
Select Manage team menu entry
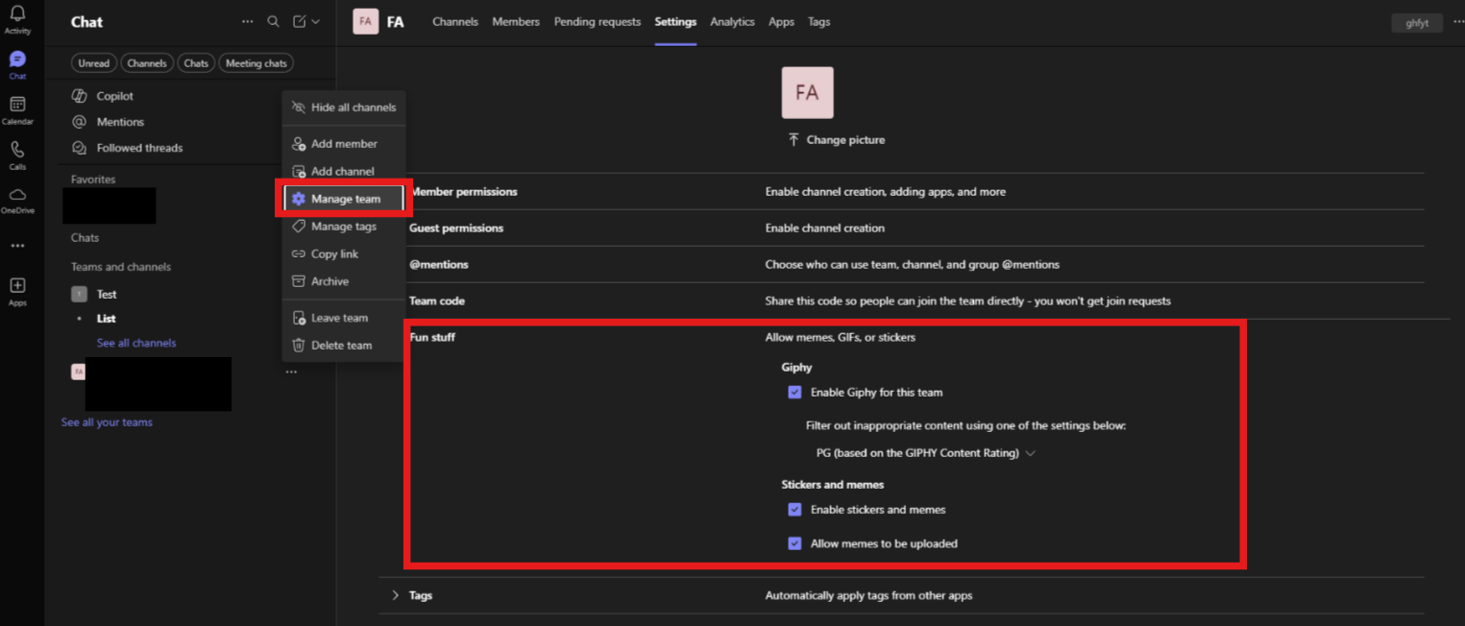pyautogui.click(x=344, y=199)
